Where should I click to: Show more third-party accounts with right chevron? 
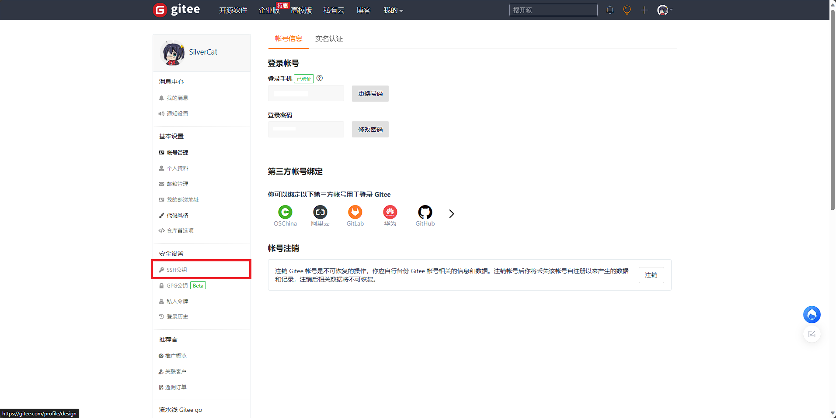[452, 214]
